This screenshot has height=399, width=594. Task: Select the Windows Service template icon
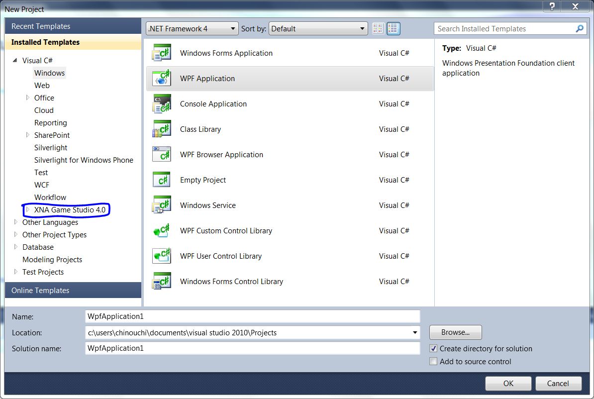(162, 205)
